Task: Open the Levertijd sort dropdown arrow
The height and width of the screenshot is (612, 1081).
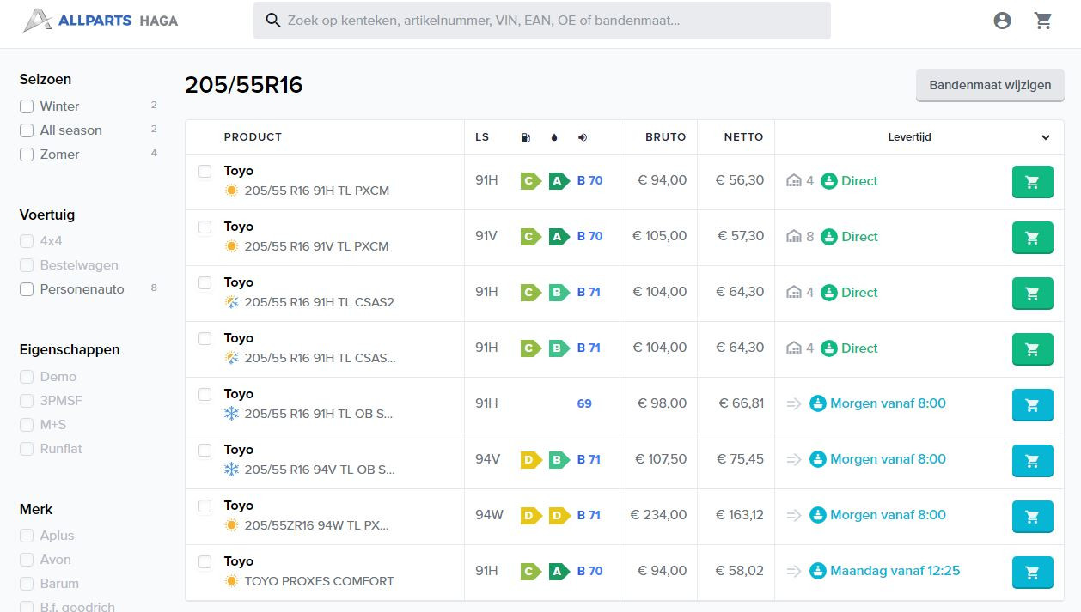Action: point(1046,137)
